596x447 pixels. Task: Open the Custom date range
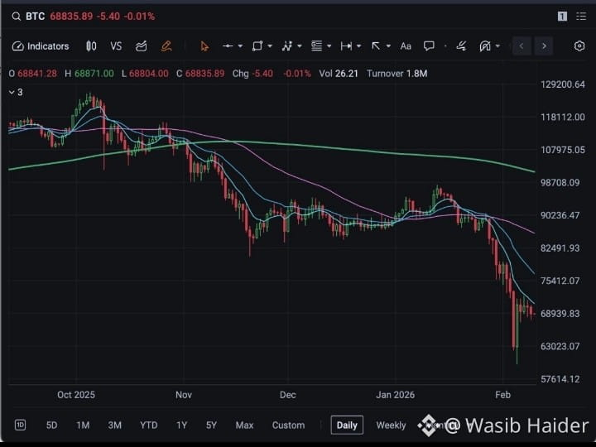coord(289,425)
